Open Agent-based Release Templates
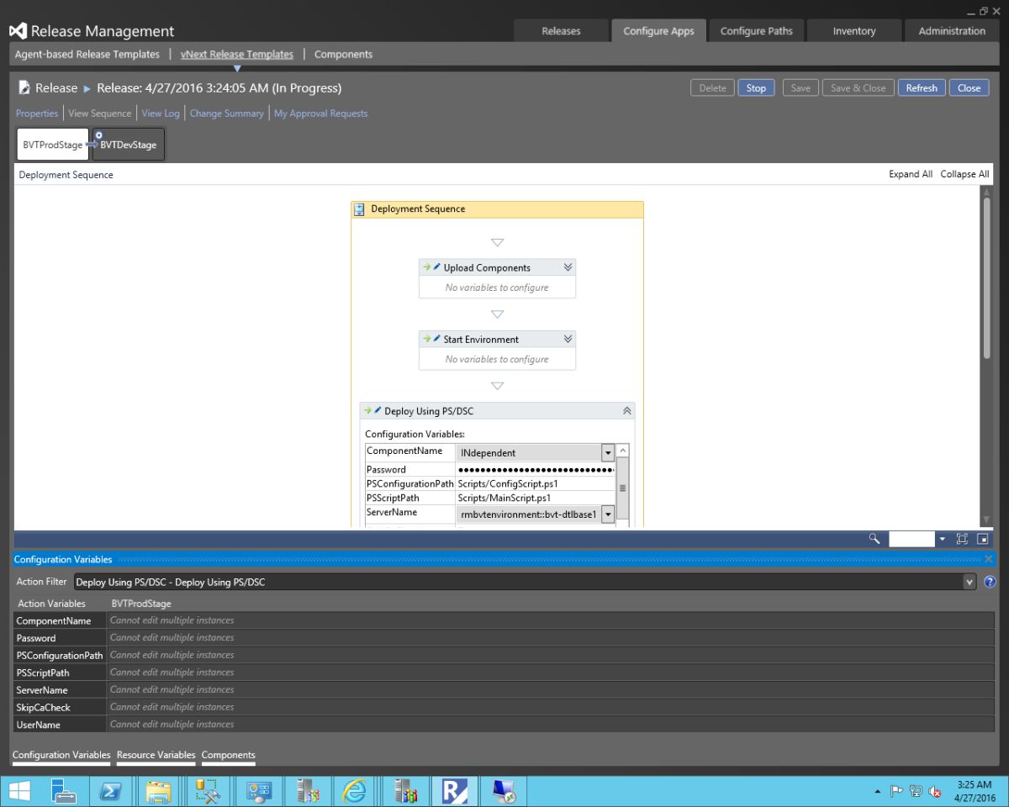The height and width of the screenshot is (807, 1009). (87, 54)
